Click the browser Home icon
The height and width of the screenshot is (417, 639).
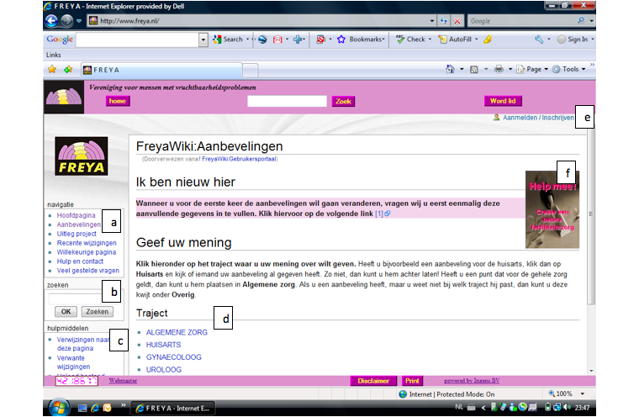(451, 69)
